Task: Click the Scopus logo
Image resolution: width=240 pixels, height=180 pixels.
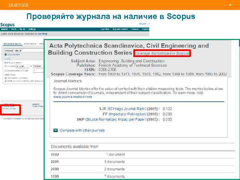Action: pyautogui.click(x=7, y=25)
